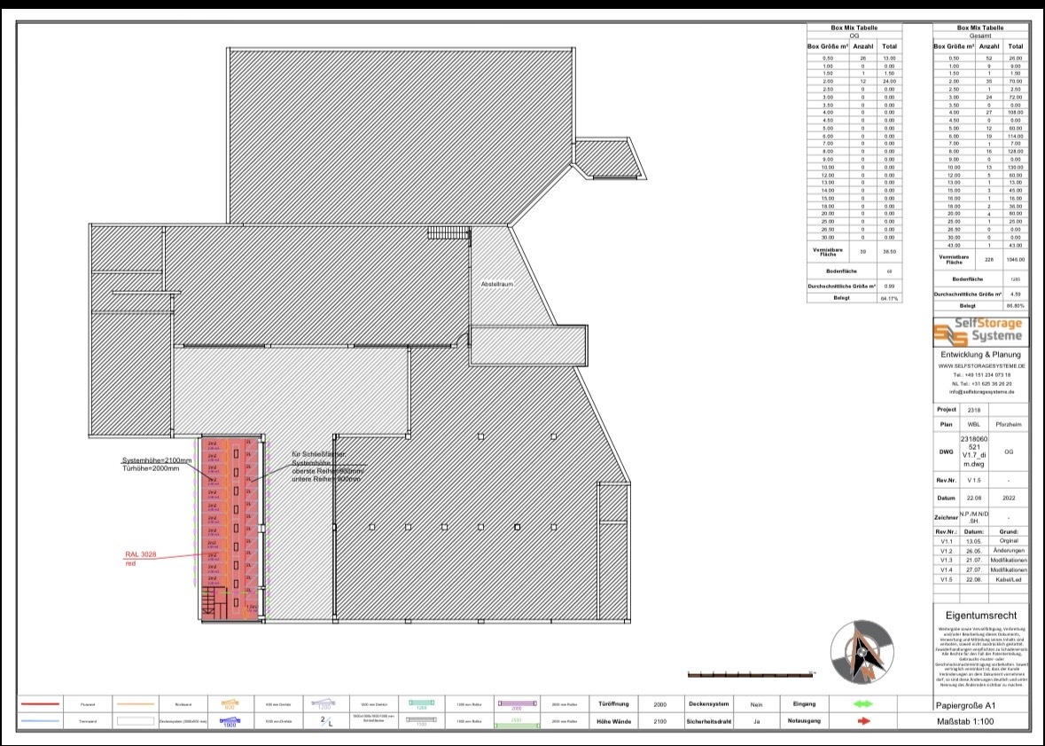Click the red 'RAL 3028' color note
The width and height of the screenshot is (1045, 746).
pyautogui.click(x=141, y=554)
